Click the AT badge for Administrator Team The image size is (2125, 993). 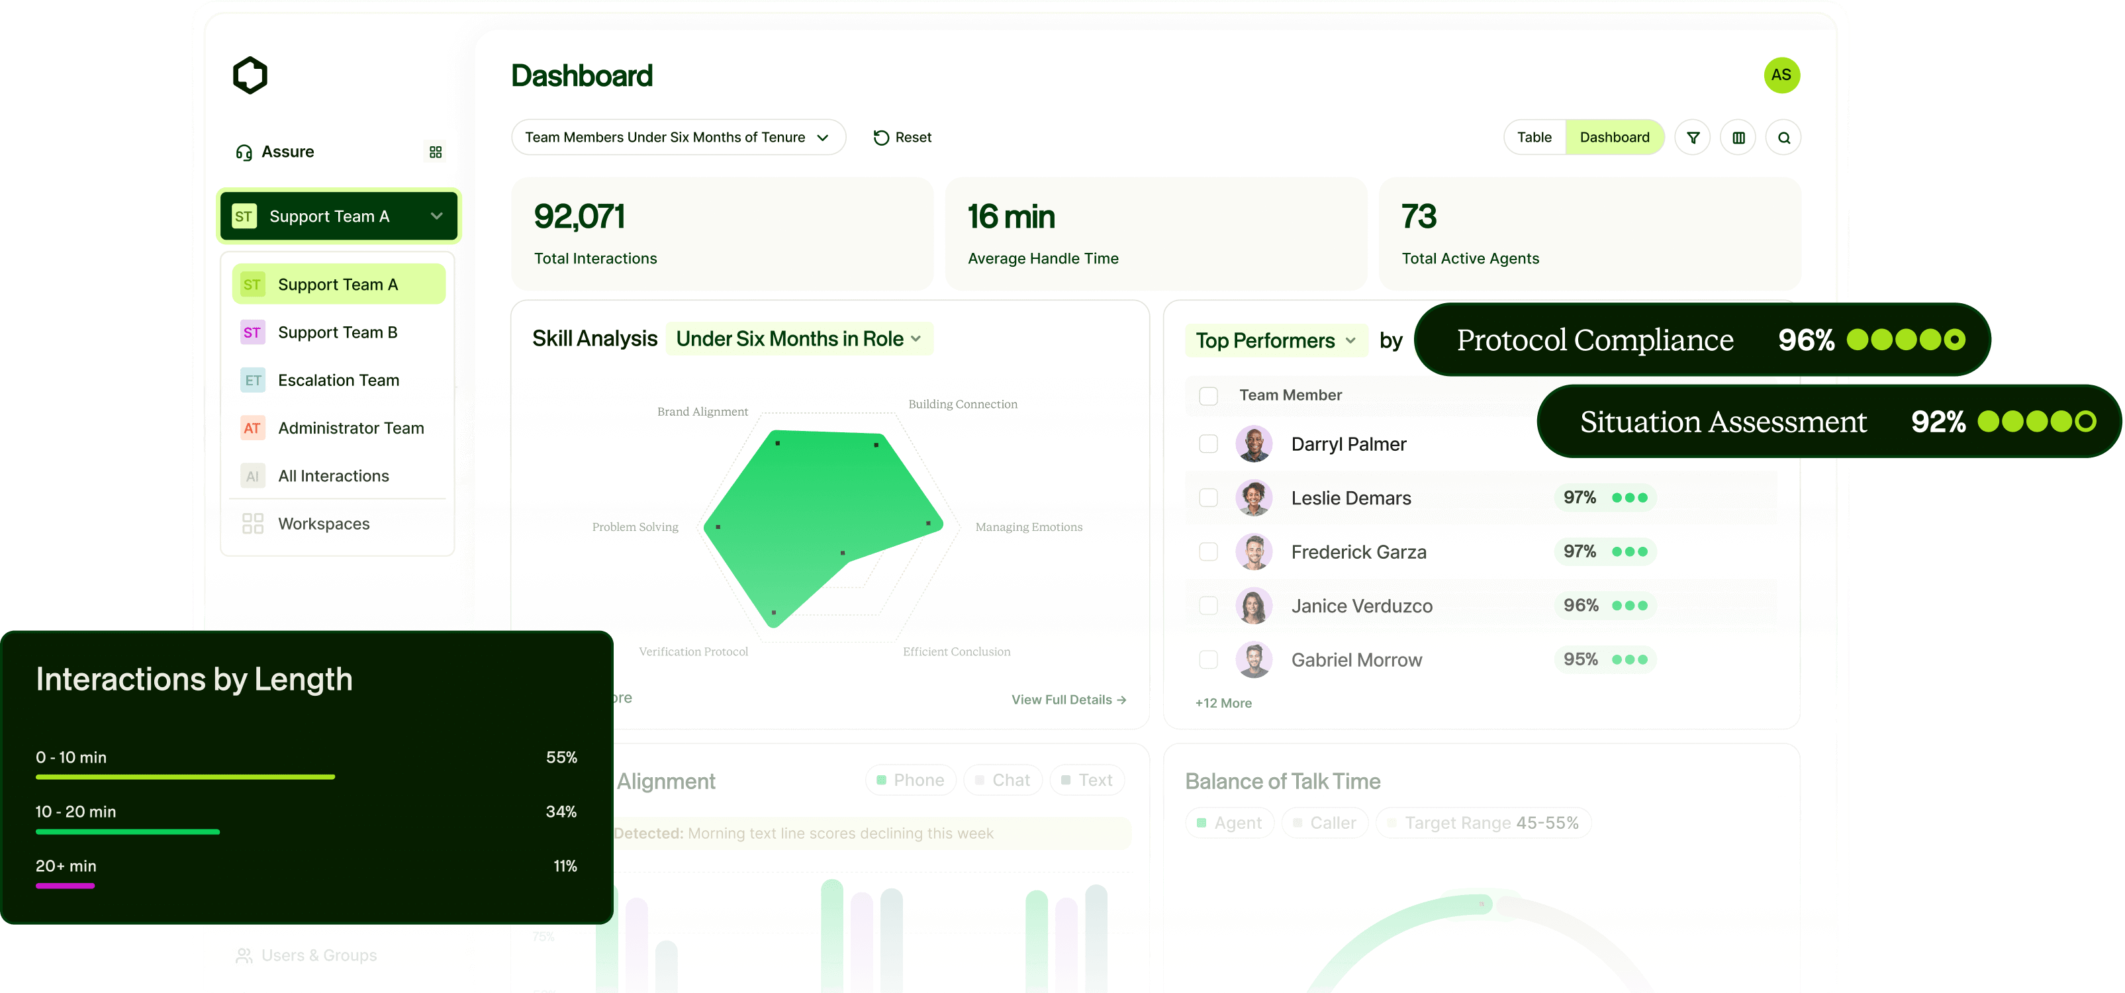coord(252,428)
